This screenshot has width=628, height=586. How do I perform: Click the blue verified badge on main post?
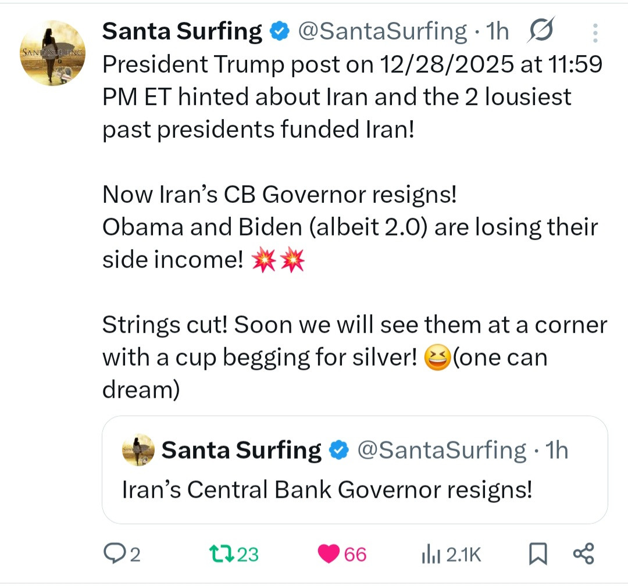(281, 32)
